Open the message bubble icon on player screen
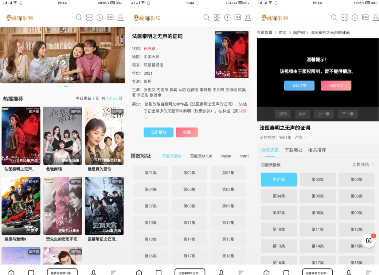This screenshot has height=275, width=379. tap(365, 17)
